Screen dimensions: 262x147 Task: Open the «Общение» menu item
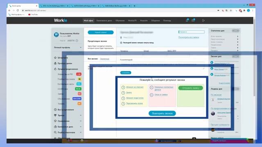click(x=156, y=20)
